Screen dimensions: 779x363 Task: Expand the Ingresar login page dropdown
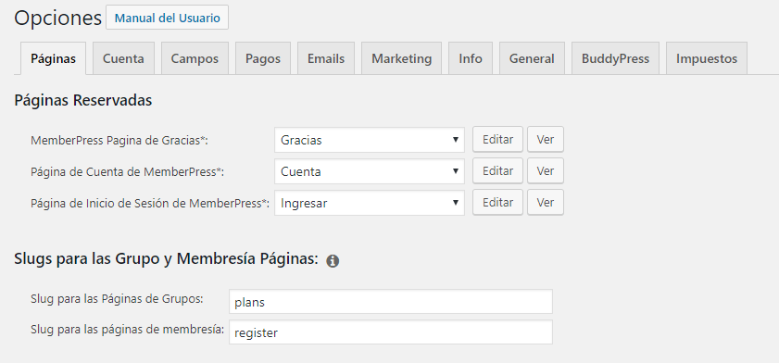[x=370, y=203]
